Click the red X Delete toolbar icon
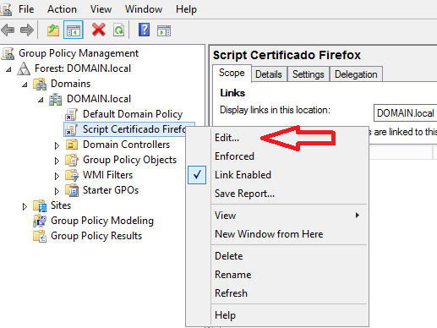Screen dimensions: 437x328 [x=99, y=30]
